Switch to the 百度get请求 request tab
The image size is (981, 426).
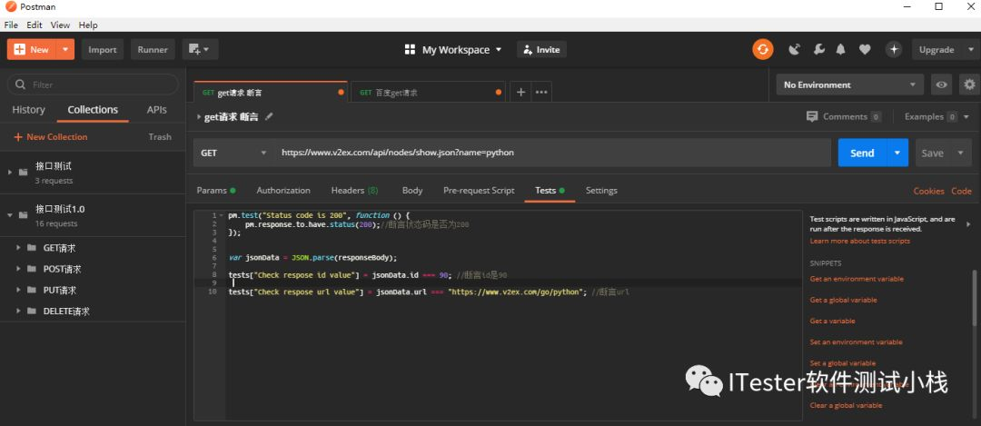click(x=429, y=92)
